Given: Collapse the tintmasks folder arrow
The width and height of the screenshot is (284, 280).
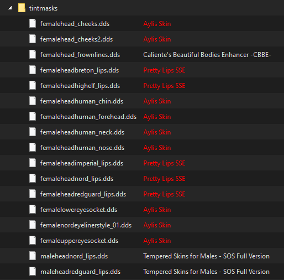Looking at the screenshot, I should pyautogui.click(x=10, y=8).
